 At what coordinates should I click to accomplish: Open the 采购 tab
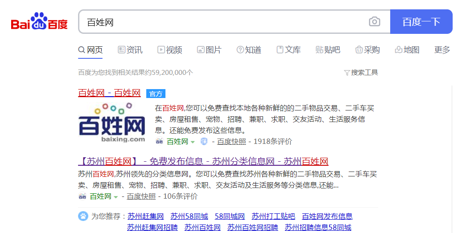pyautogui.click(x=367, y=50)
